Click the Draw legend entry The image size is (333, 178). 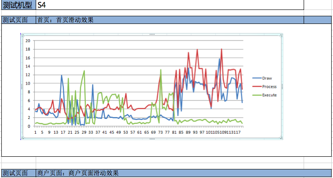(262, 78)
